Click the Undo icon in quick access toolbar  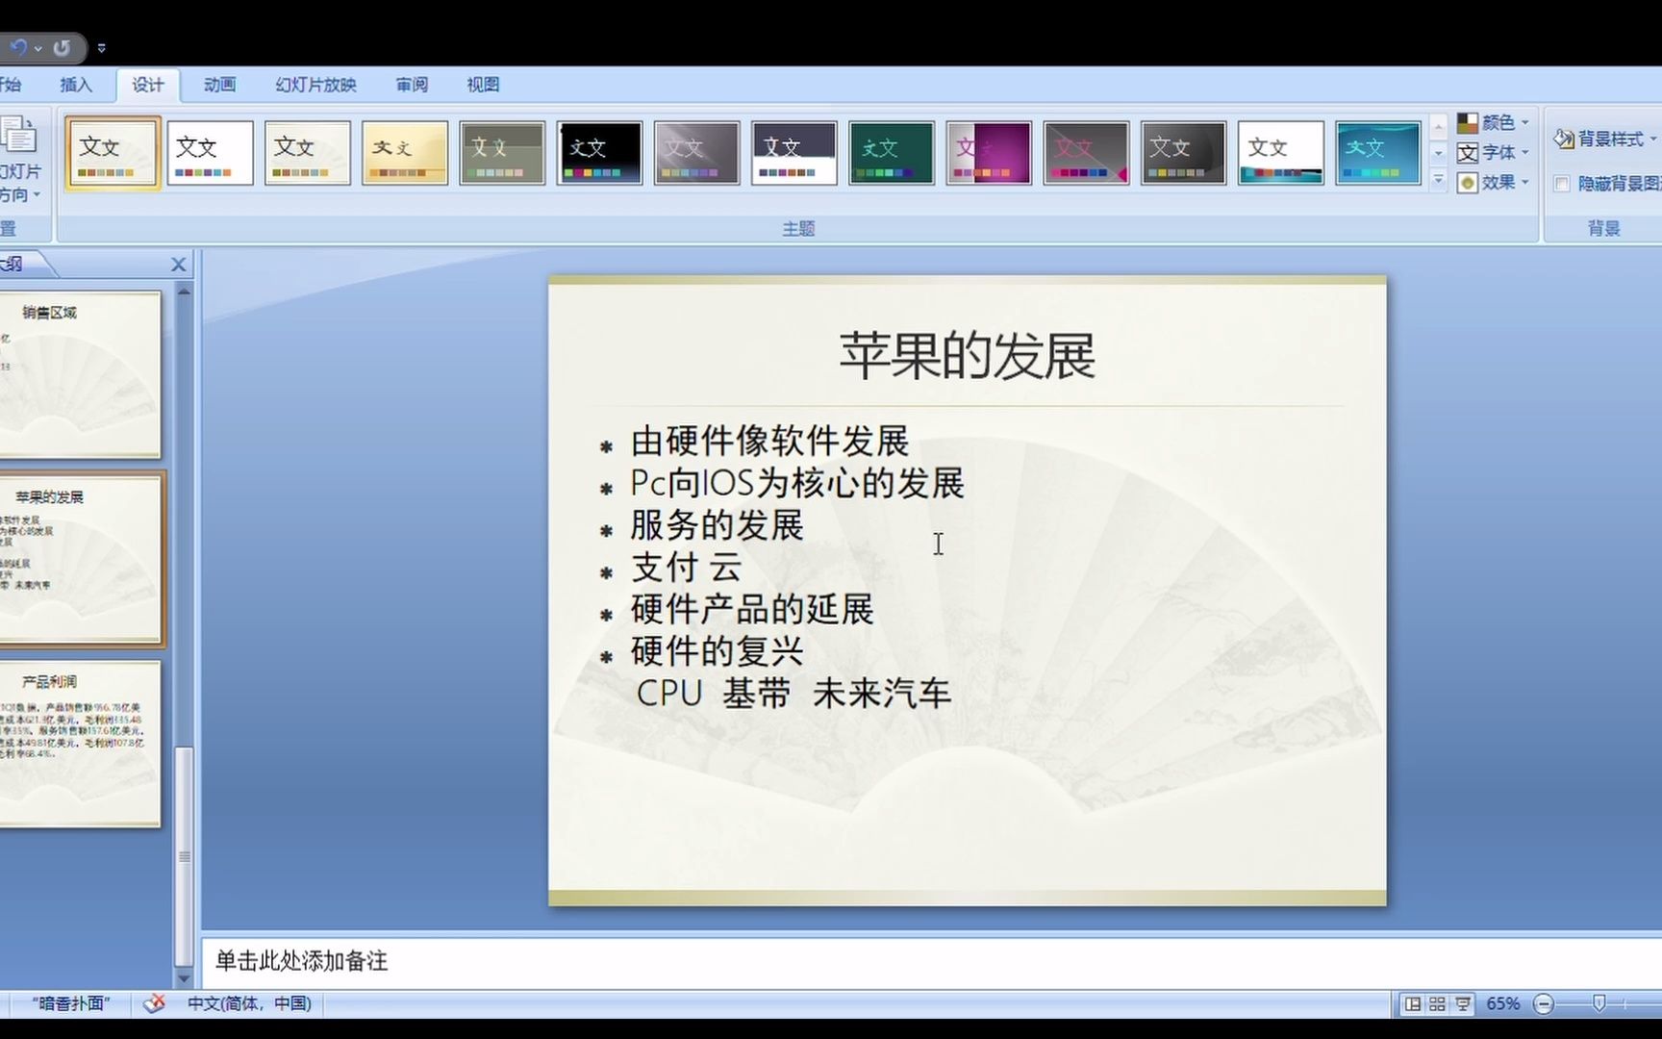click(x=17, y=47)
